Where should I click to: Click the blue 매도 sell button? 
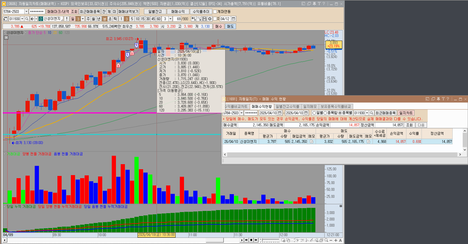(230, 26)
